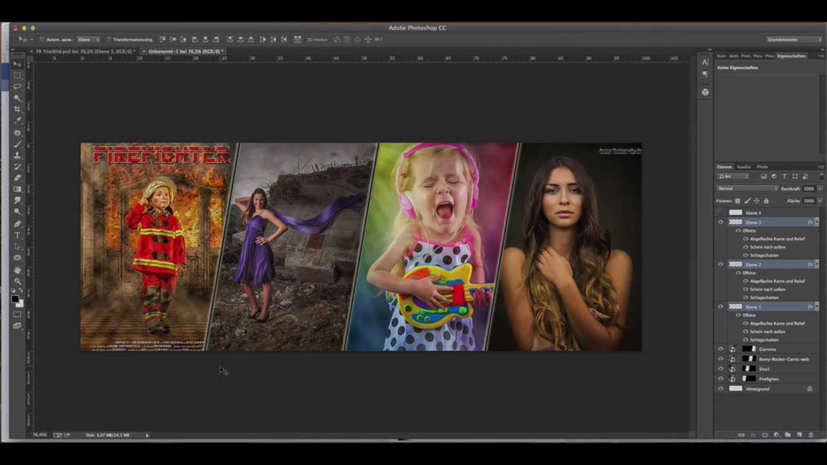
Task: Hide Ebene 2 layer visibility
Action: [721, 264]
